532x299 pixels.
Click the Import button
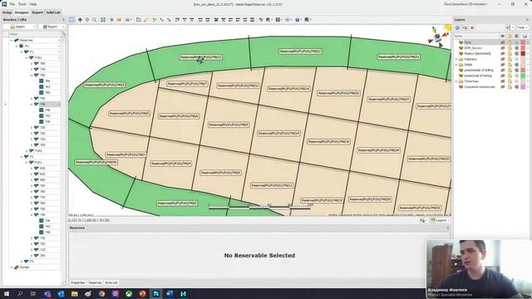click(x=20, y=27)
